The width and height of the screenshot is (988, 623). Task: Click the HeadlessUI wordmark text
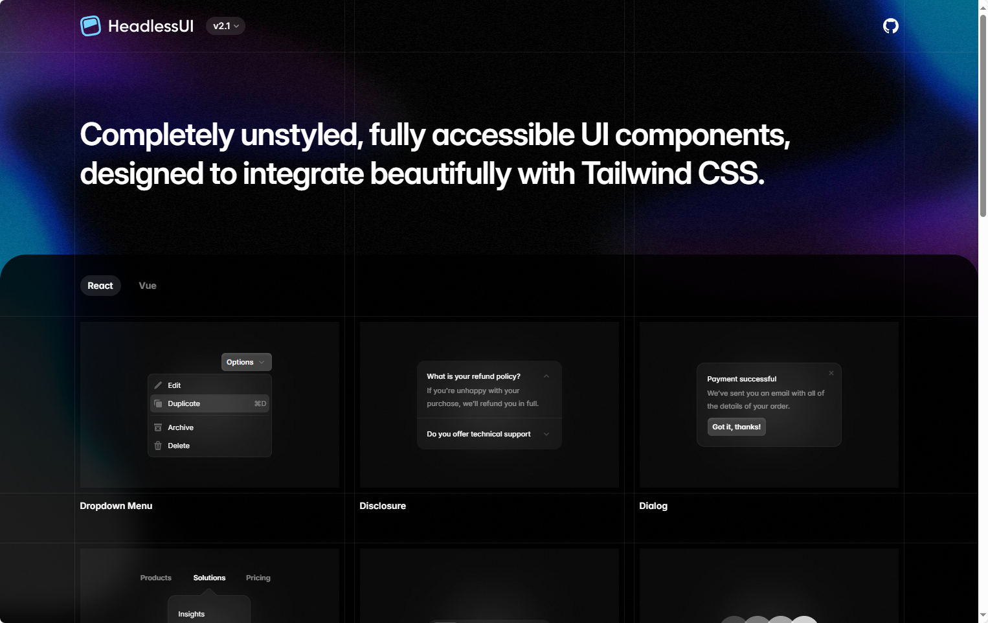151,26
